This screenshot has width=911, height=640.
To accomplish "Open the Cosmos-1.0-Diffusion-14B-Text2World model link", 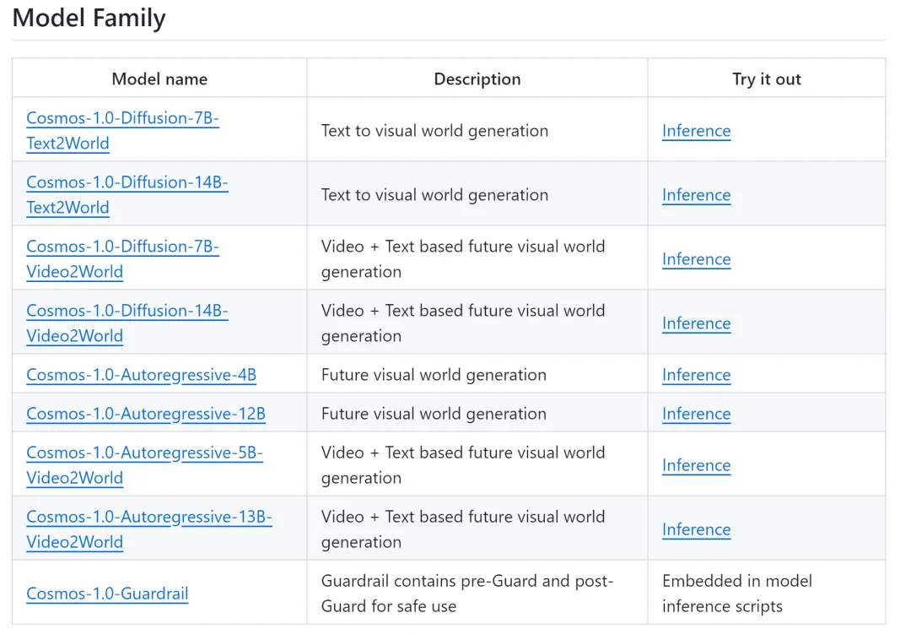I will [127, 183].
